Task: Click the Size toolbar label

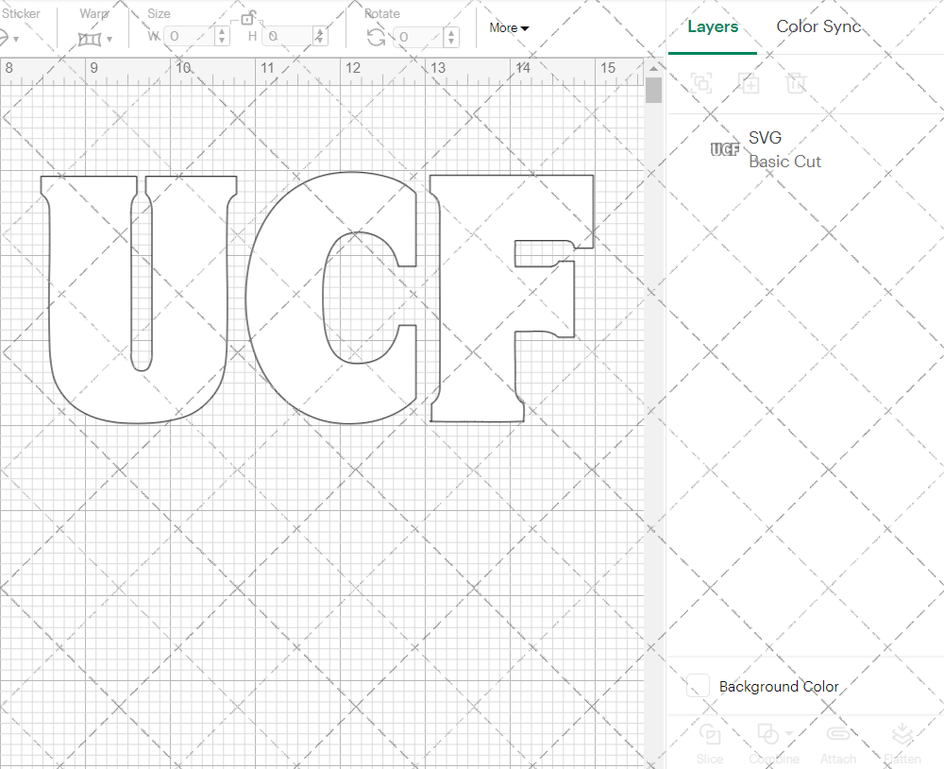Action: coord(159,13)
